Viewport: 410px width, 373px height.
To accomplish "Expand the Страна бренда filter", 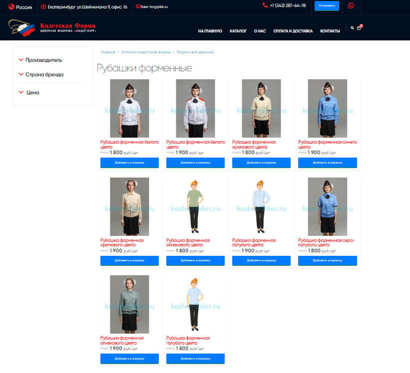I will [x=41, y=74].
